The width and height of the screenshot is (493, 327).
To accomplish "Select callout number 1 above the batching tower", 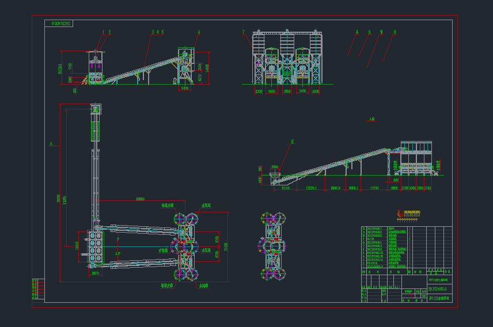I will coord(103,32).
